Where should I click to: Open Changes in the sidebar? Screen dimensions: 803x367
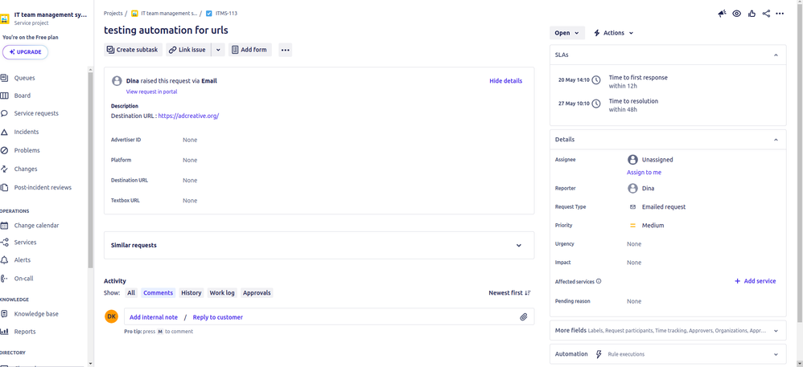[x=26, y=169]
